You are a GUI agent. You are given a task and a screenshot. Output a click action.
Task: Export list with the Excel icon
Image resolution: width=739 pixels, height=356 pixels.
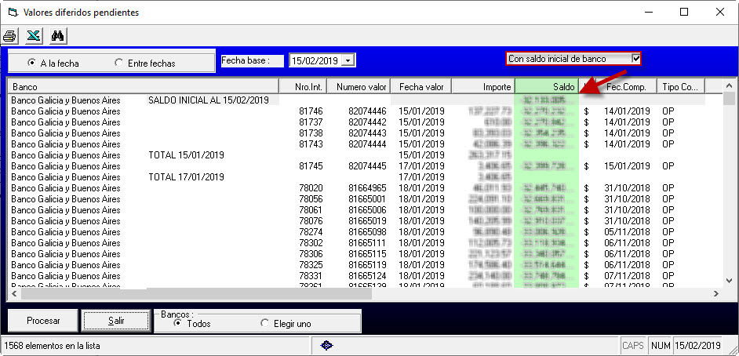coord(34,36)
